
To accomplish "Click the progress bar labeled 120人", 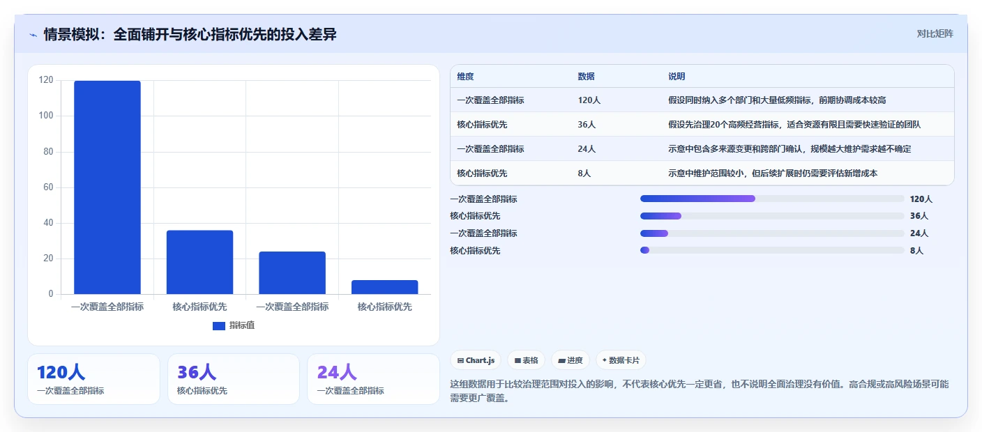I will point(772,199).
